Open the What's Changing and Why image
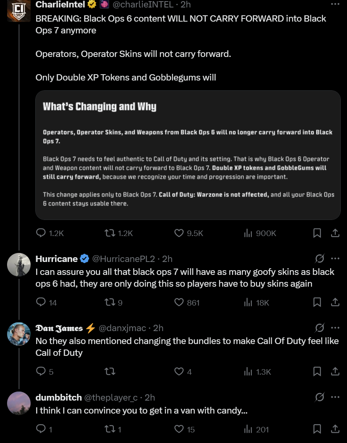This screenshot has height=443, width=347. [x=188, y=155]
